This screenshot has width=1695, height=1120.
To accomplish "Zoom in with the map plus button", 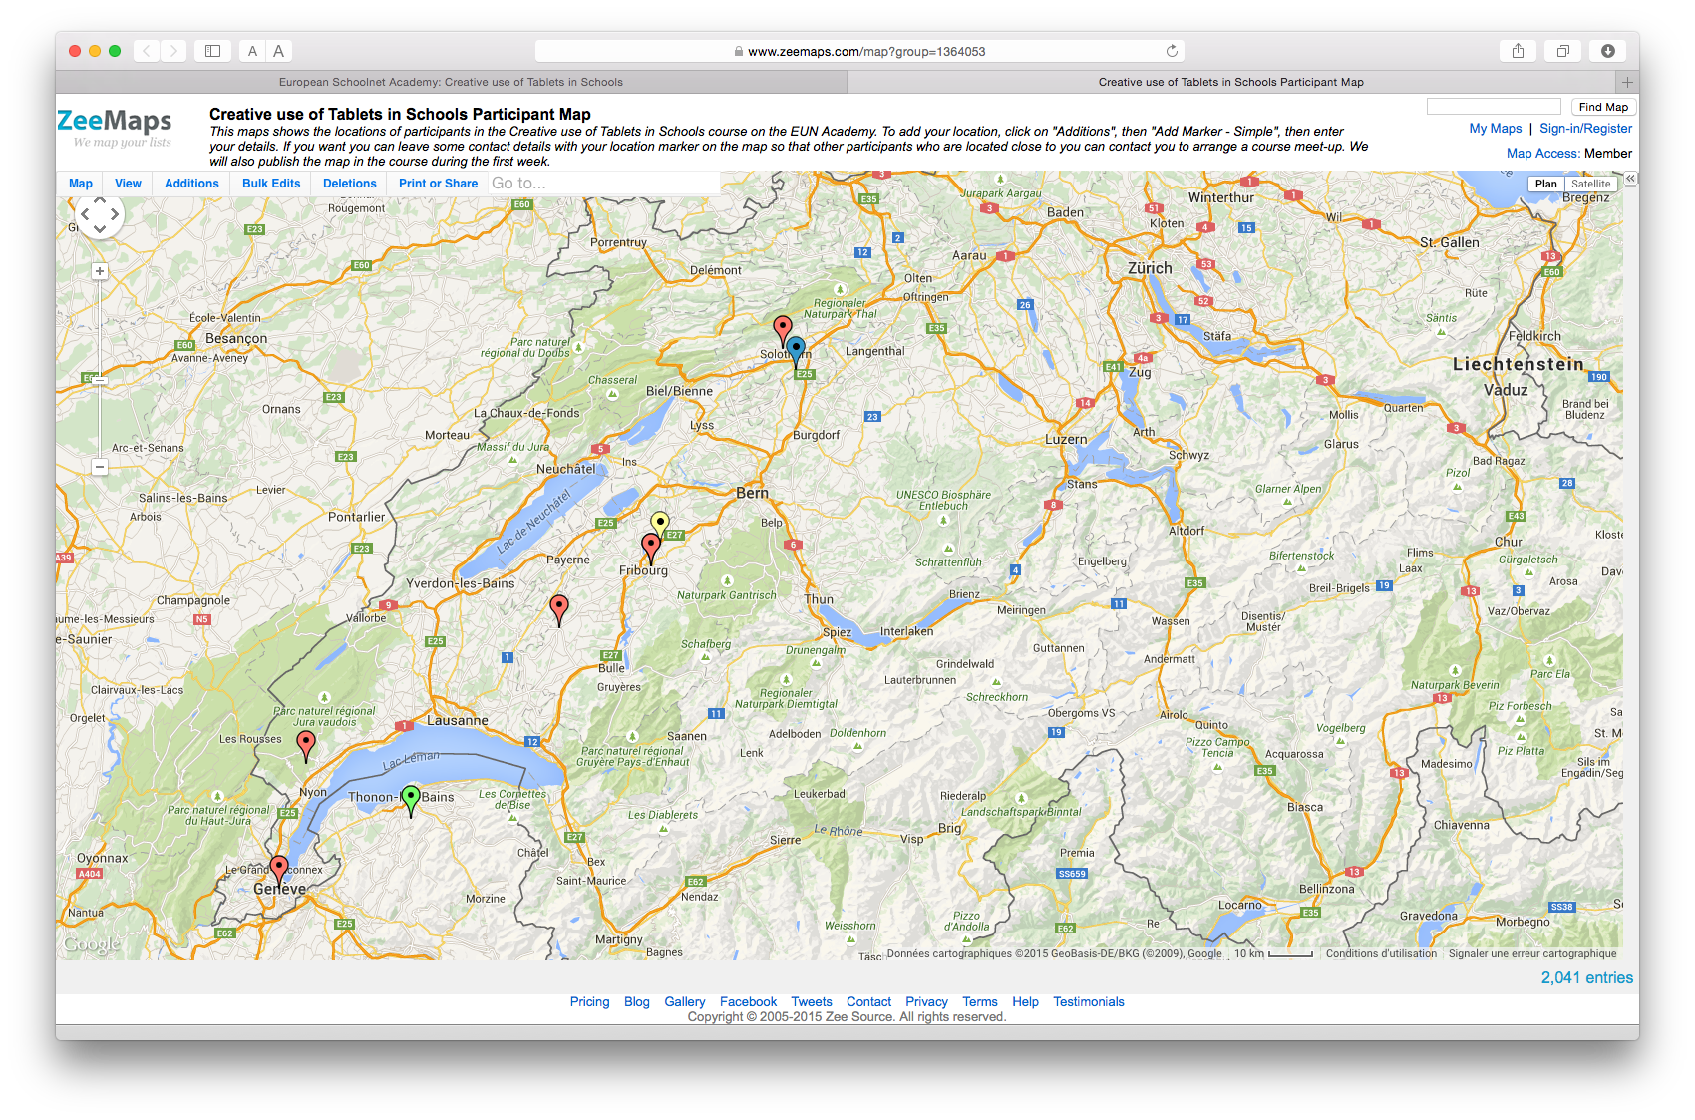I will coord(100,271).
